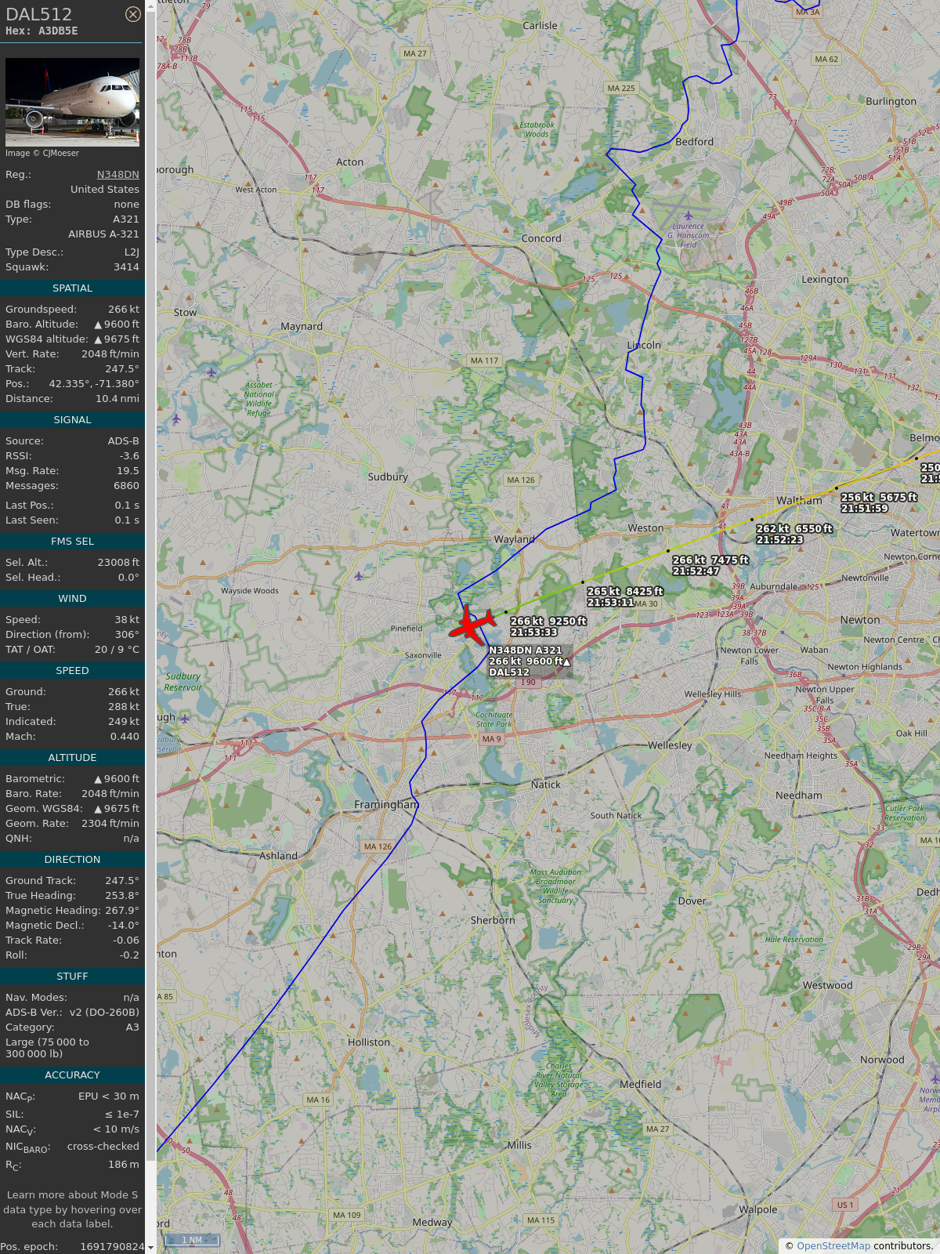Open the OpenStreetMap contributors link

click(833, 1246)
